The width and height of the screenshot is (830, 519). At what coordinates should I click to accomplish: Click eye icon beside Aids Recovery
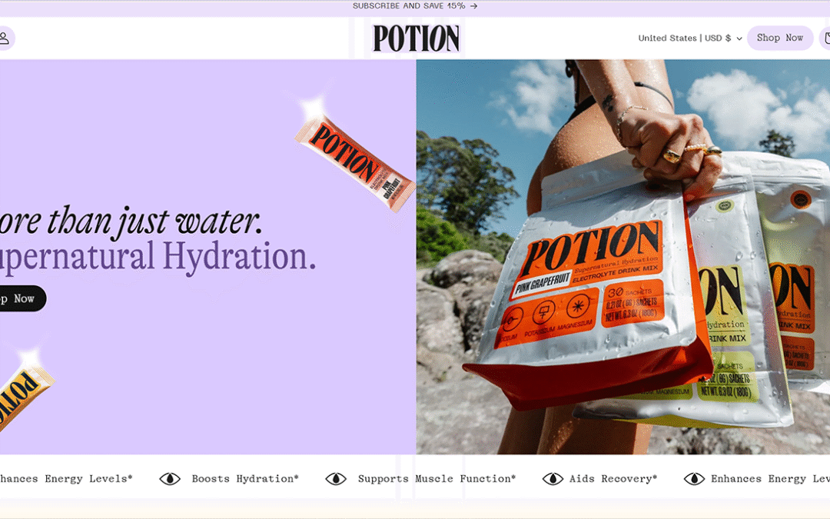[x=553, y=479]
